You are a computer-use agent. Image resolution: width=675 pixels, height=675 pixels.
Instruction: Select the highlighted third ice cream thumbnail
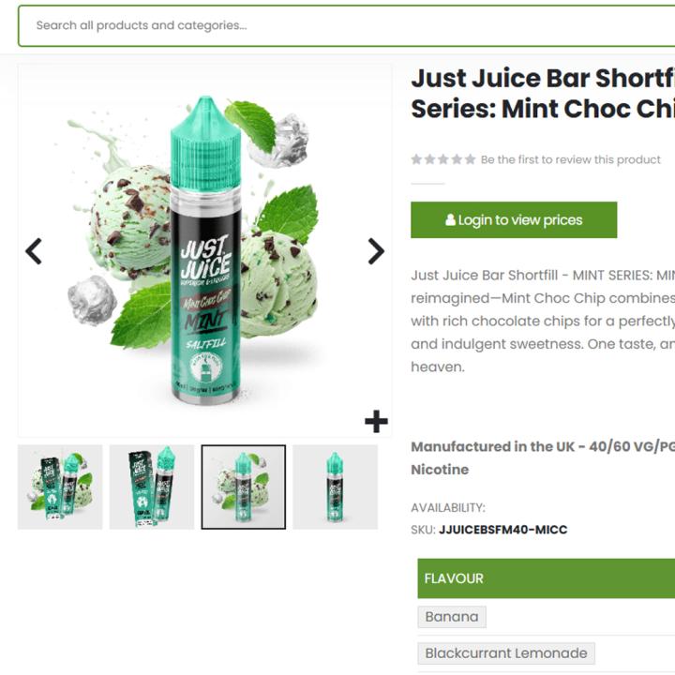point(244,487)
